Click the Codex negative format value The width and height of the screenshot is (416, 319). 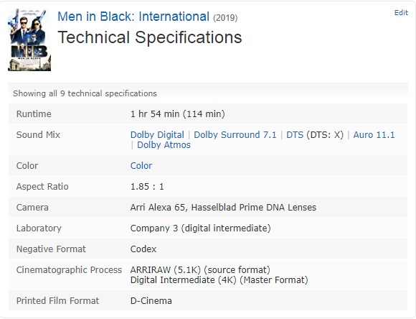tap(143, 249)
